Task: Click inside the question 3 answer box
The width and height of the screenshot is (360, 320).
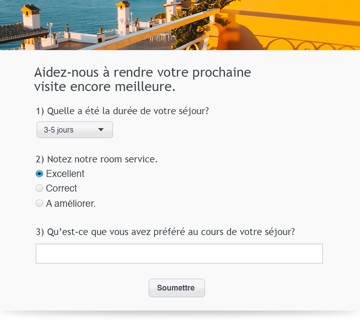Action: tap(179, 253)
